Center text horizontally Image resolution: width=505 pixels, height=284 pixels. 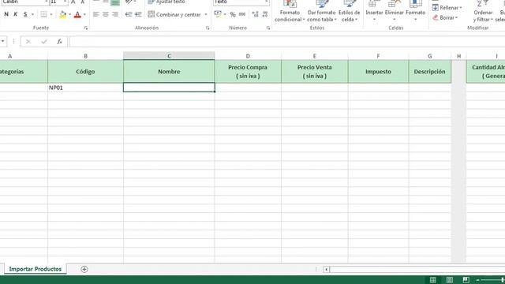(106, 14)
